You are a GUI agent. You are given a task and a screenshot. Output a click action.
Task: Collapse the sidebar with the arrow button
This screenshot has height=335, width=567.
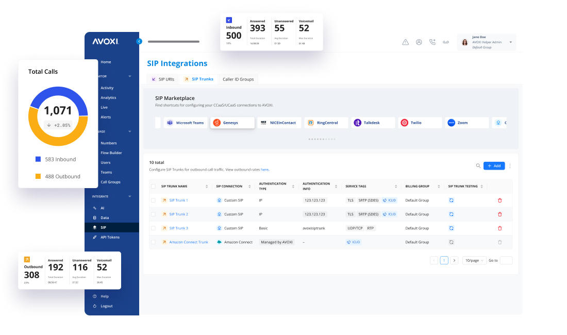[139, 41]
